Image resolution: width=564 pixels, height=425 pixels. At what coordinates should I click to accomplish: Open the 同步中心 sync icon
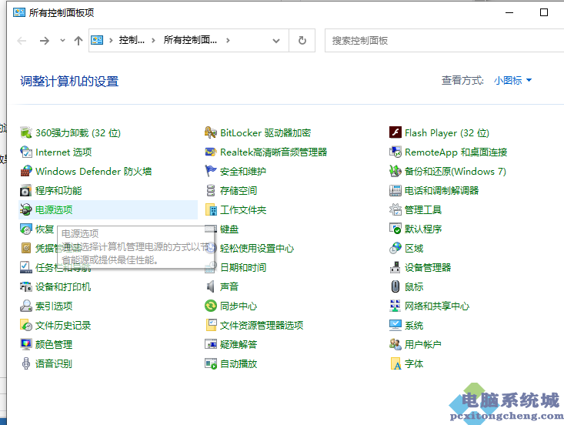click(211, 306)
